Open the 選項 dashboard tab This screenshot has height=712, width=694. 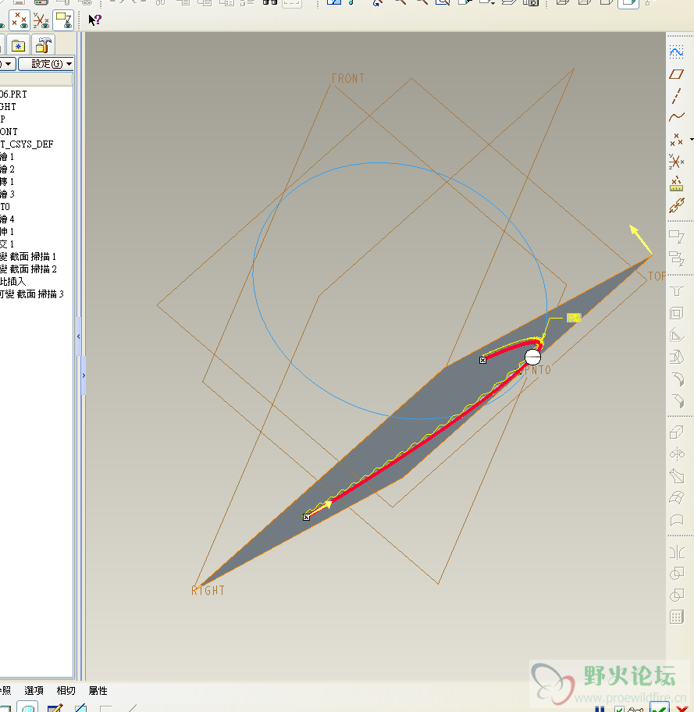34,691
